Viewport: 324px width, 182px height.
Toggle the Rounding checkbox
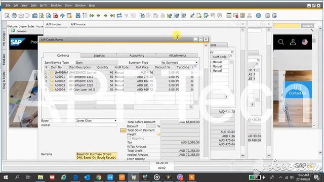coord(129,138)
